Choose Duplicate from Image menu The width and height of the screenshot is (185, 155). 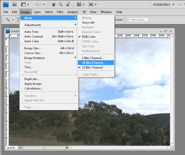tap(48, 79)
